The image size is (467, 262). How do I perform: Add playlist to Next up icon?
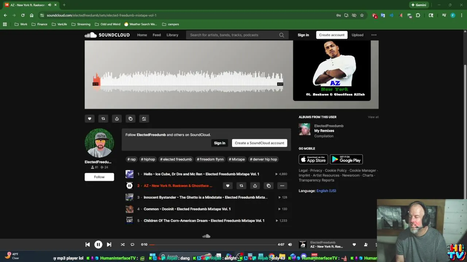click(144, 119)
